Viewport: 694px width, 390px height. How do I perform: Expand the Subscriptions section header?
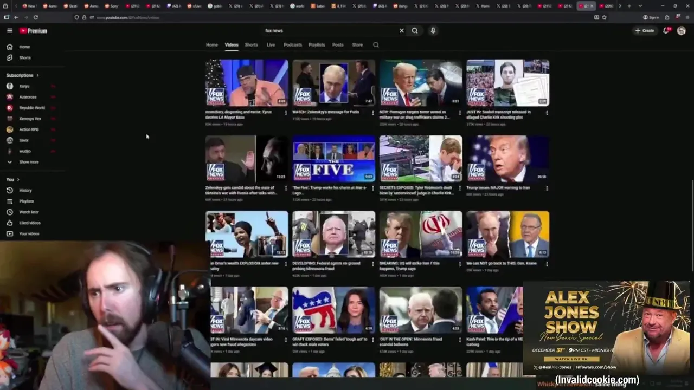(22, 75)
